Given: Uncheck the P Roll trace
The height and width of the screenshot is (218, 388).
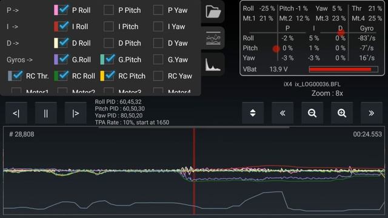Looking at the screenshot, I should 64,10.
